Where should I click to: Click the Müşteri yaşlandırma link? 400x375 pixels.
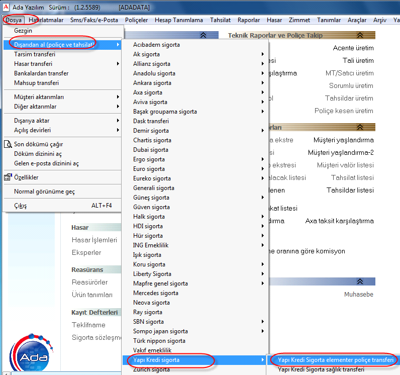(x=343, y=140)
